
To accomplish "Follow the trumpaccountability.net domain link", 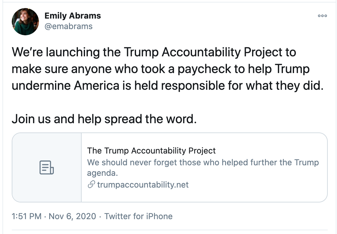I will (x=143, y=184).
